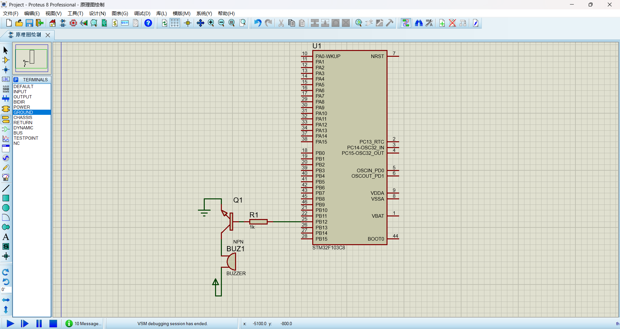Close the 原理图绘制 tab
The width and height of the screenshot is (620, 329).
pos(48,35)
